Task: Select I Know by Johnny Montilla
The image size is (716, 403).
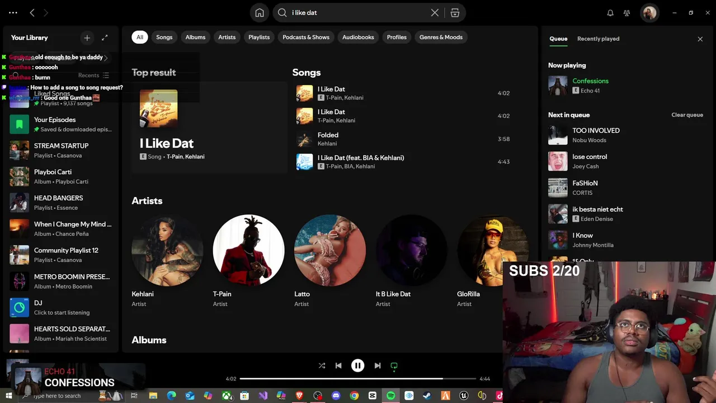Action: (x=626, y=240)
